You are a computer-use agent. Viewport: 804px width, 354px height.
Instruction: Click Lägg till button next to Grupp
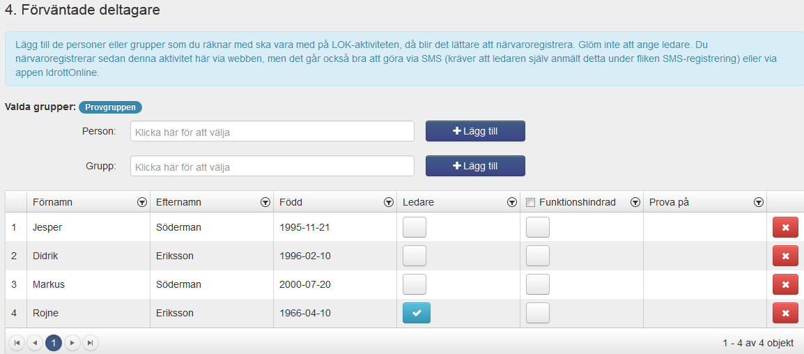click(x=475, y=166)
